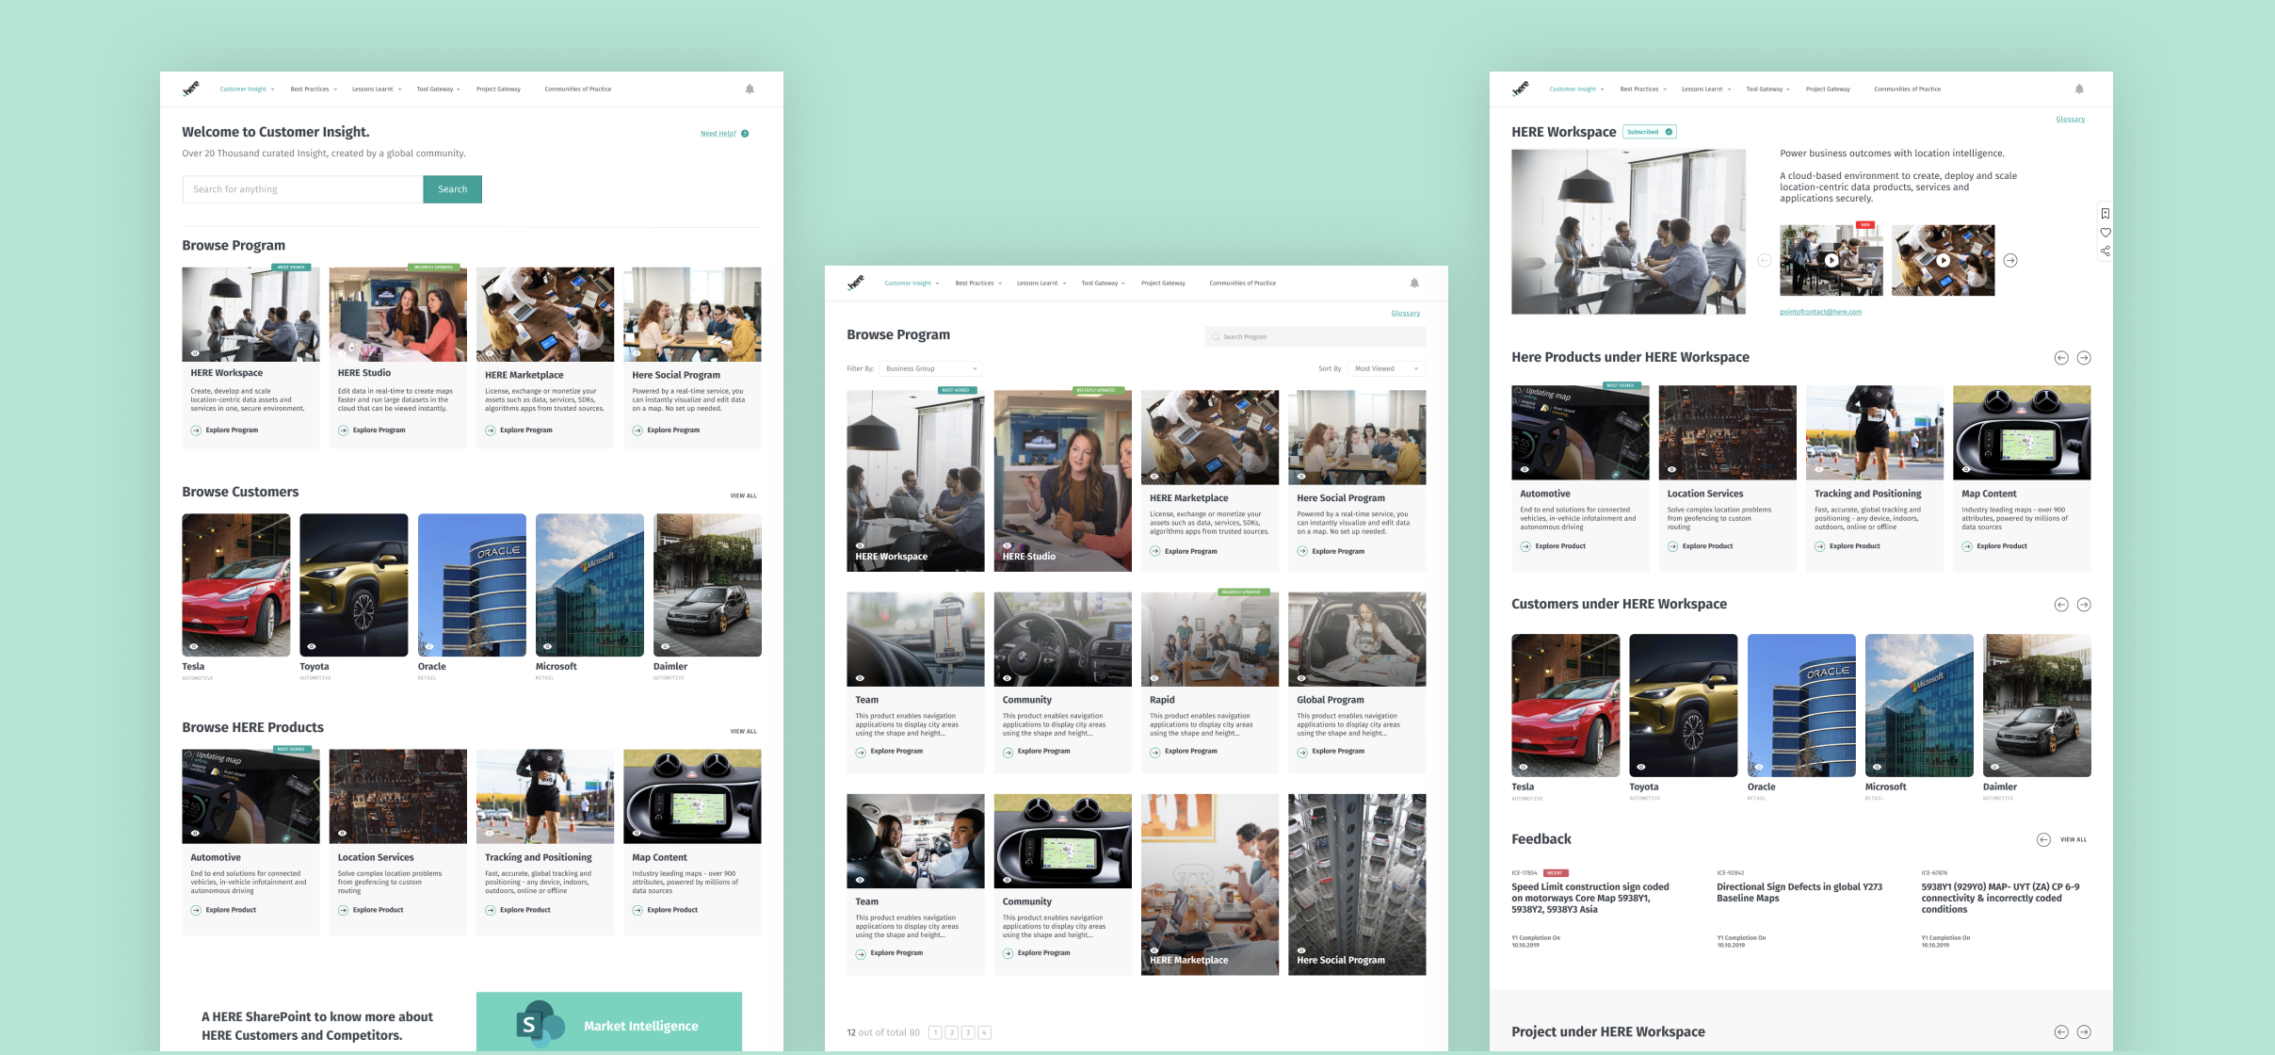Screen dimensions: 2275x1055
Task: Click next arrow beside the video thumbnails
Action: pyautogui.click(x=2010, y=261)
